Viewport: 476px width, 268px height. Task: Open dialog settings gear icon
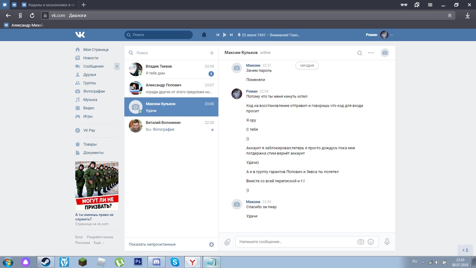pos(211,245)
